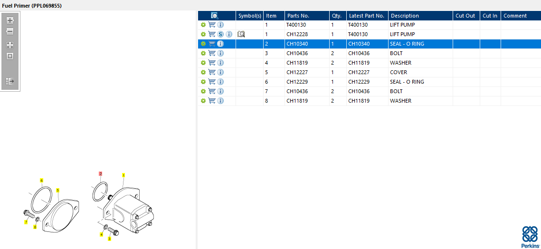The image size is (541, 249).
Task: Click the four-squares grid view icon
Action: click(x=10, y=45)
